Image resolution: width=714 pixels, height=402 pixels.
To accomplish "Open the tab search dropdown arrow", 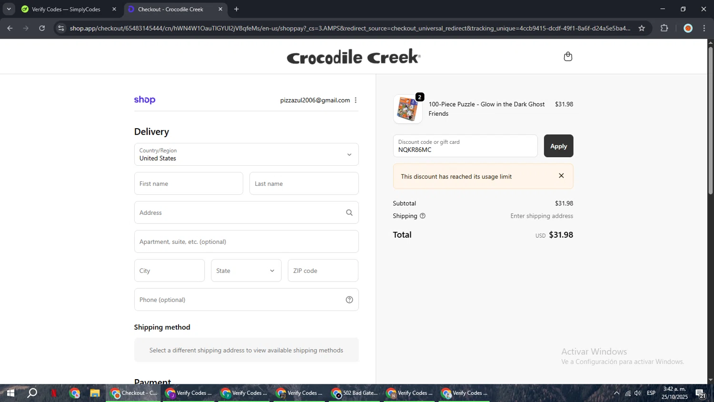I will (9, 9).
